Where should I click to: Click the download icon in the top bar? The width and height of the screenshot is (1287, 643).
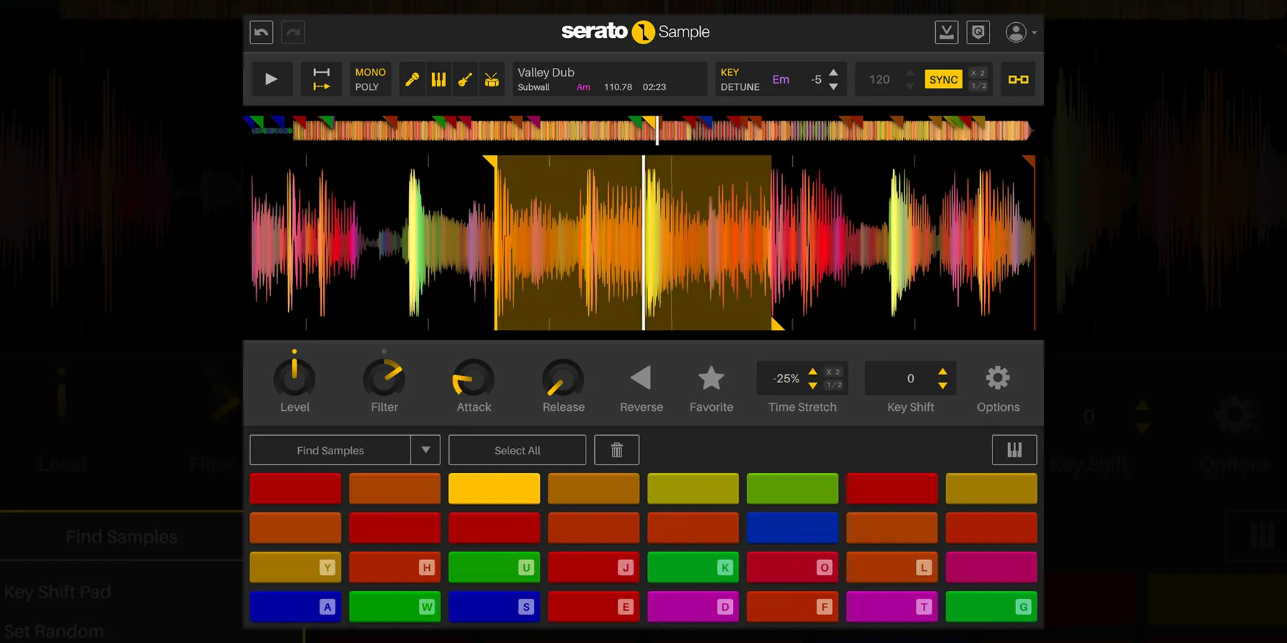point(947,32)
